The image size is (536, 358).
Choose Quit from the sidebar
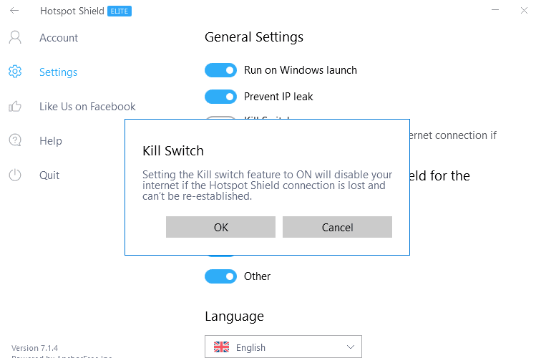point(49,175)
